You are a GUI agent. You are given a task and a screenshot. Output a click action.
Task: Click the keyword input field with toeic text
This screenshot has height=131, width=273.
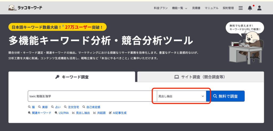pyautogui.click(x=91, y=96)
